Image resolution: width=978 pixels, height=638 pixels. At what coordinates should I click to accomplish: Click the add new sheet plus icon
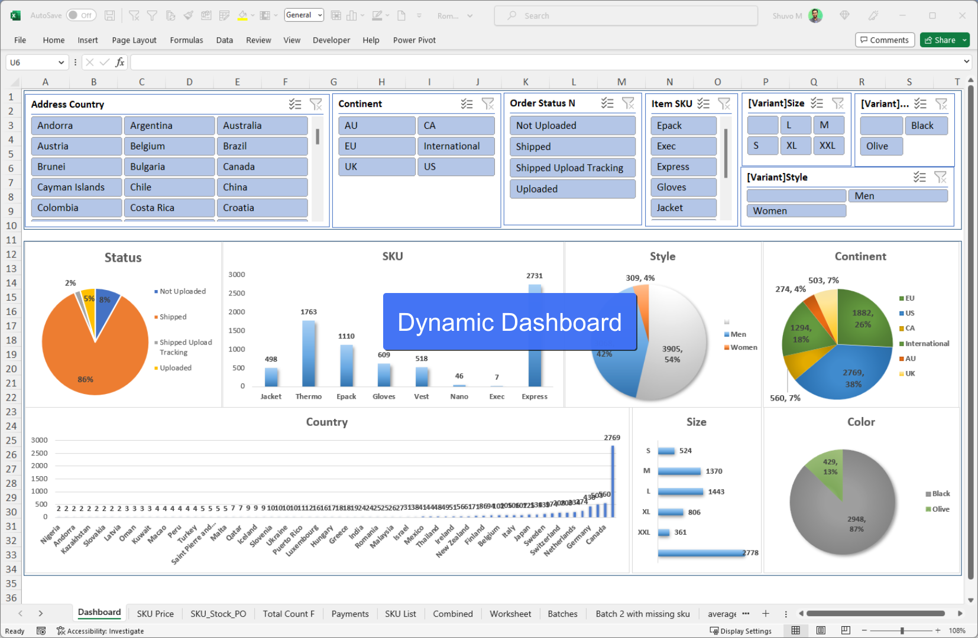766,614
